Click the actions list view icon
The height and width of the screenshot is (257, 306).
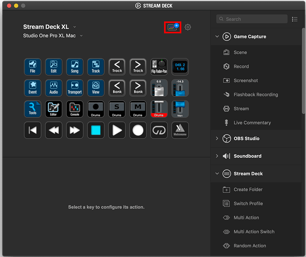pyautogui.click(x=295, y=19)
